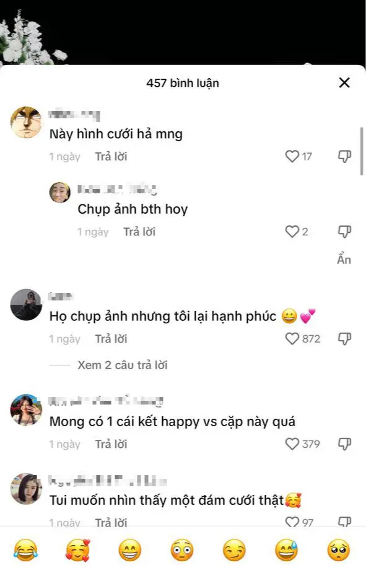Dislike the "Mong có 1 cái kết happy" comment
The width and height of the screenshot is (366, 573).
pyautogui.click(x=344, y=444)
